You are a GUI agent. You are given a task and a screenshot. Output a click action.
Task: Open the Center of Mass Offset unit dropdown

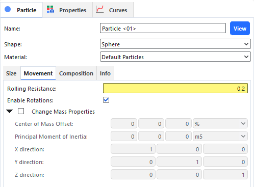220,123
